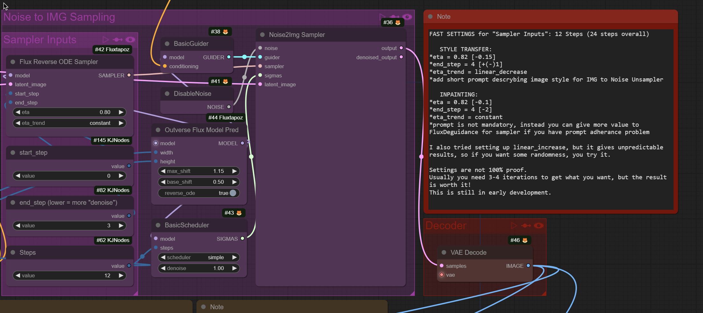Click the bypass icon in Sampler Inputs group header

click(118, 39)
